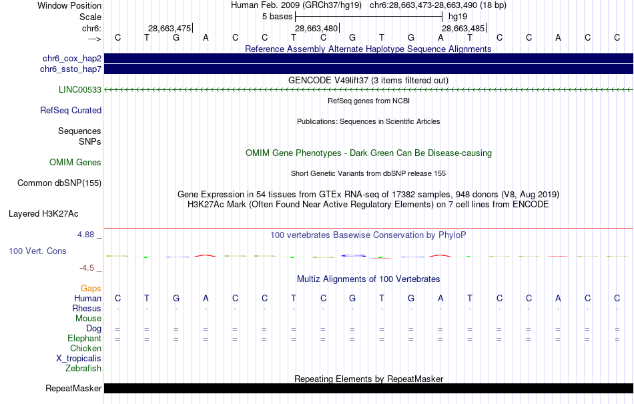
Task: Click the H3K27Ac Mark ENCODE track title
Action: (368, 205)
